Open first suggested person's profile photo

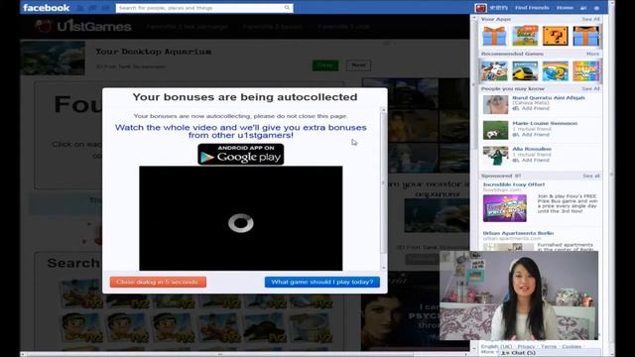point(495,104)
